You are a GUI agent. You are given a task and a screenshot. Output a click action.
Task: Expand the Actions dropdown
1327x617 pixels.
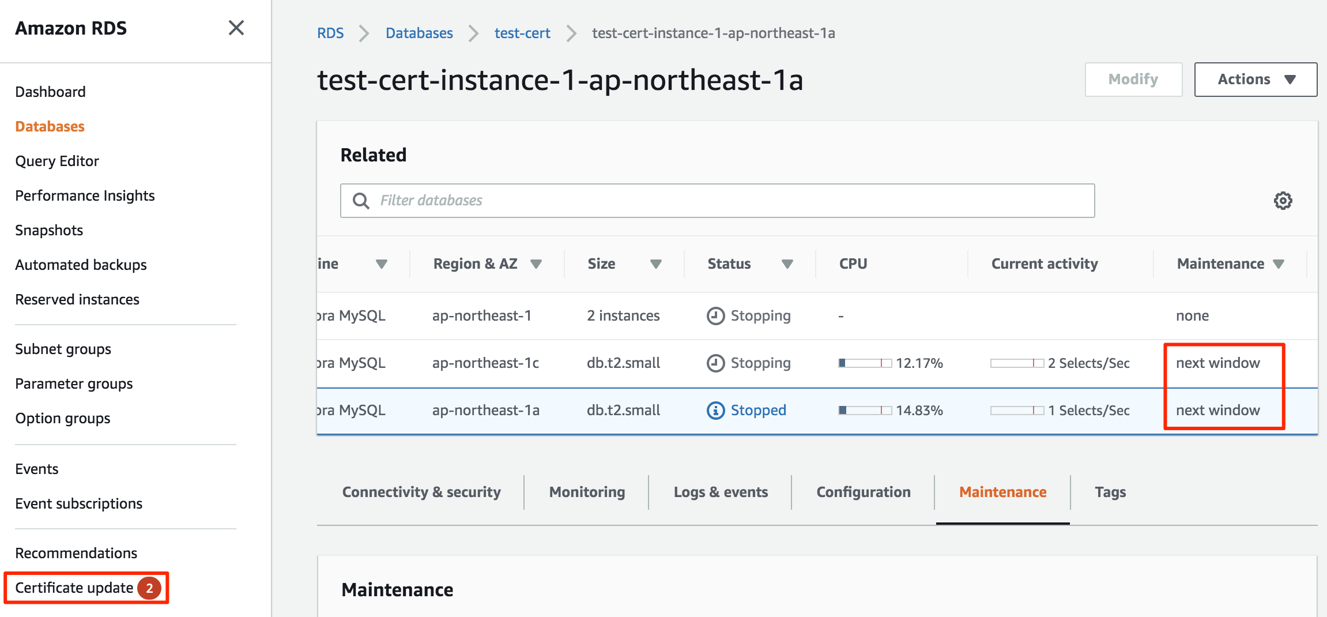tap(1255, 79)
